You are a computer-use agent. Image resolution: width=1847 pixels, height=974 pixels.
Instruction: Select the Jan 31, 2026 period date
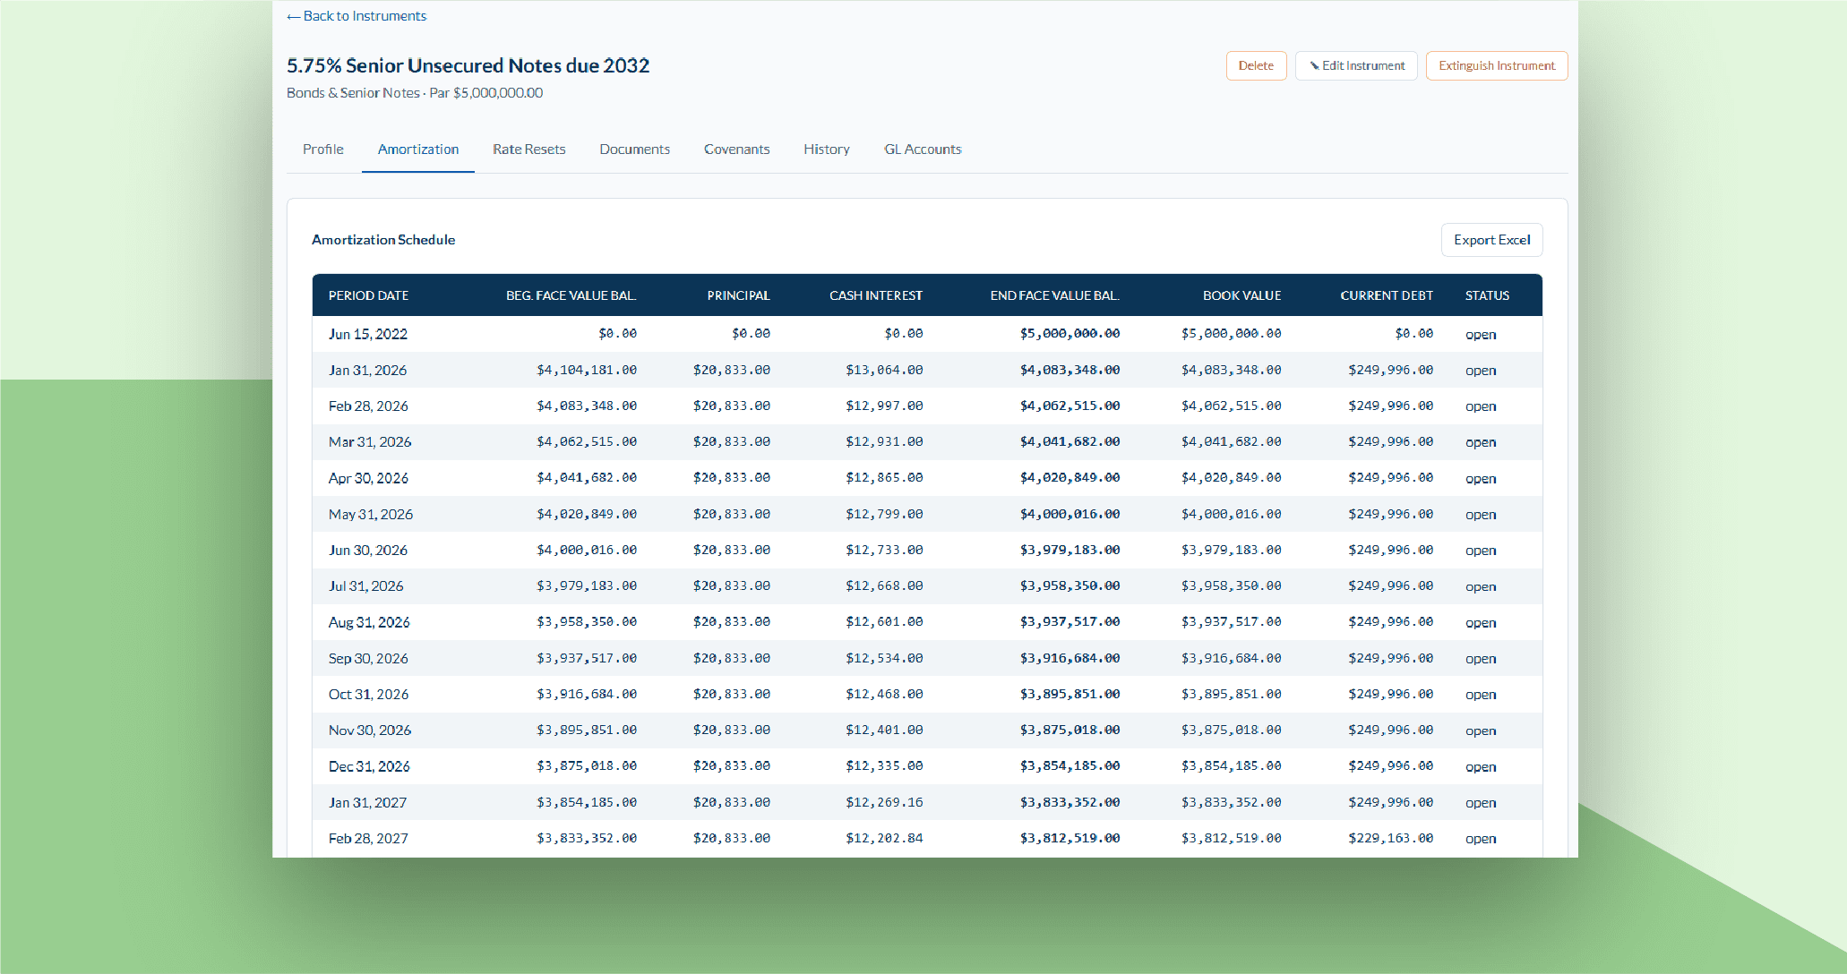[367, 371]
